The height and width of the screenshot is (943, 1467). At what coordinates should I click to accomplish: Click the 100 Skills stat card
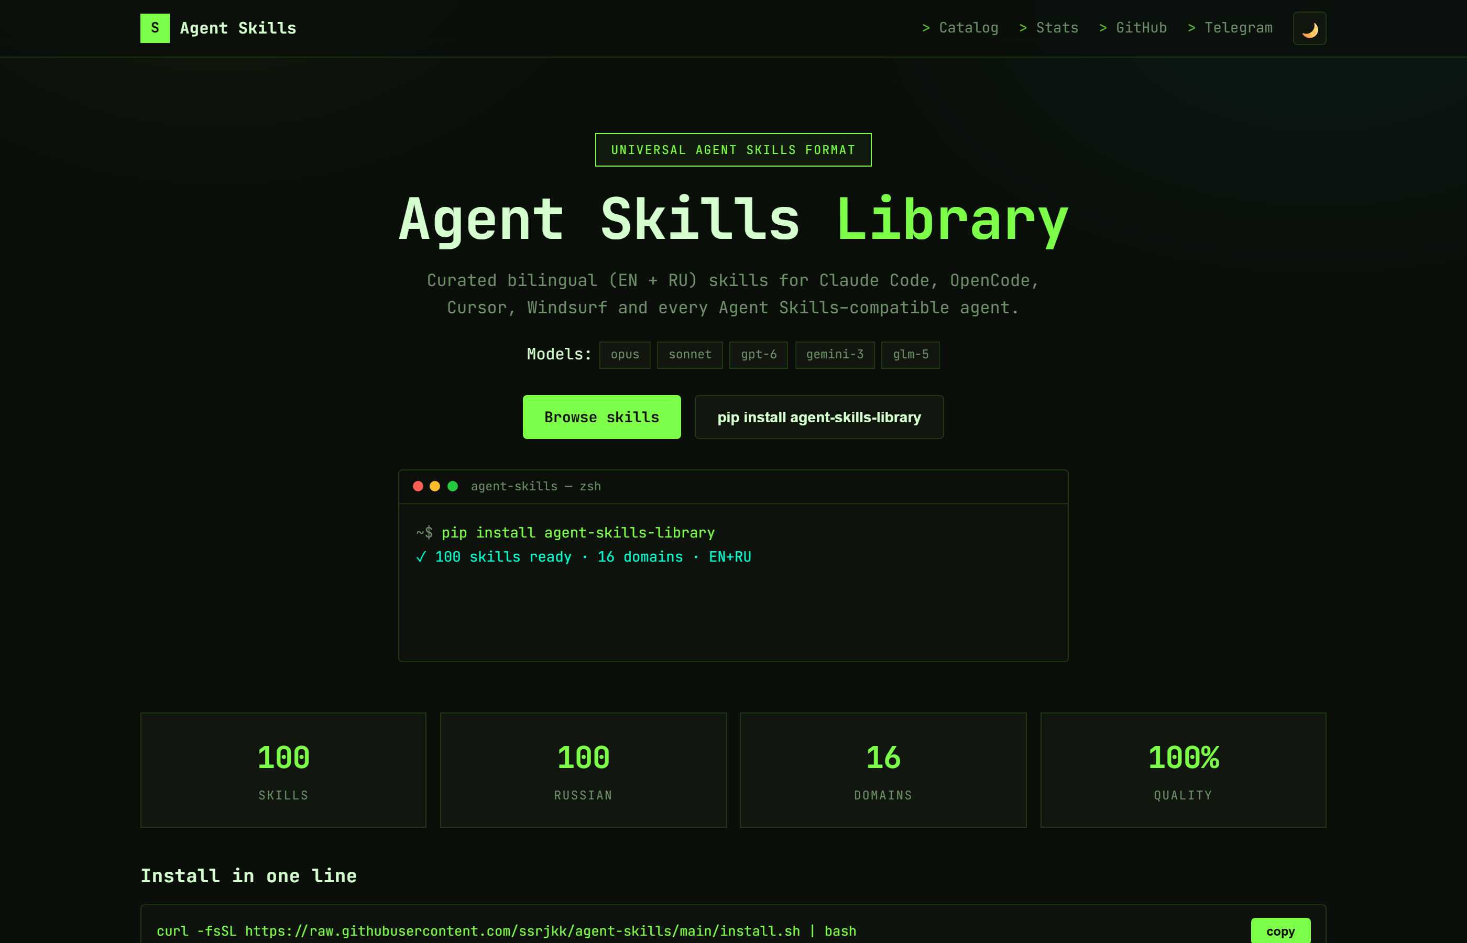point(283,770)
